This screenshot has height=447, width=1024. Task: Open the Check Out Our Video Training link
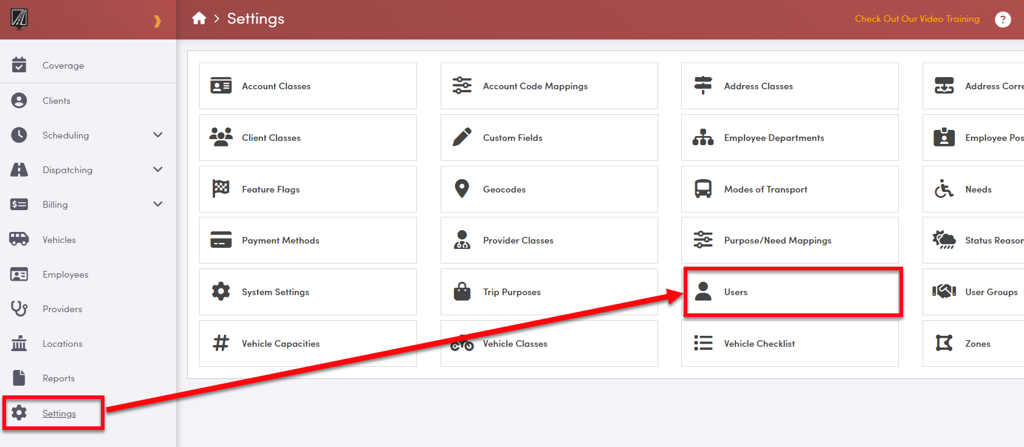click(916, 19)
